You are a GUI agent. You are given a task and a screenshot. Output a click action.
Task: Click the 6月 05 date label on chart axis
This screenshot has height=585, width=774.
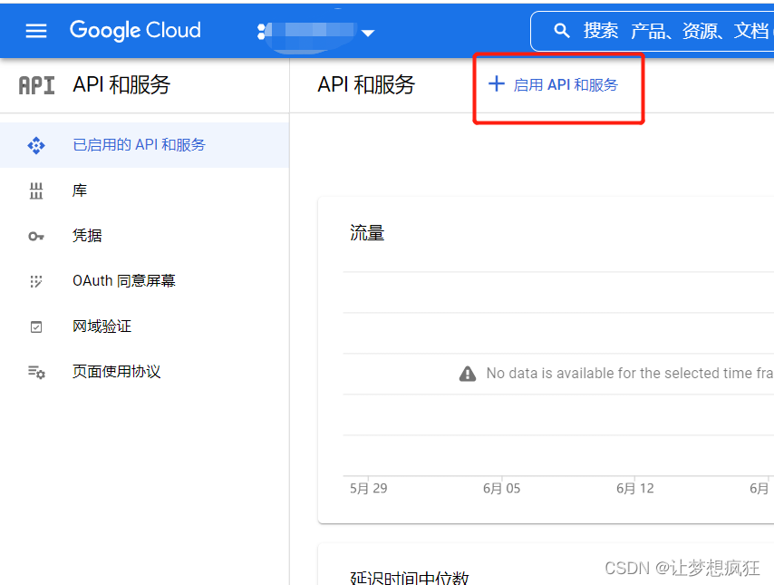click(500, 488)
